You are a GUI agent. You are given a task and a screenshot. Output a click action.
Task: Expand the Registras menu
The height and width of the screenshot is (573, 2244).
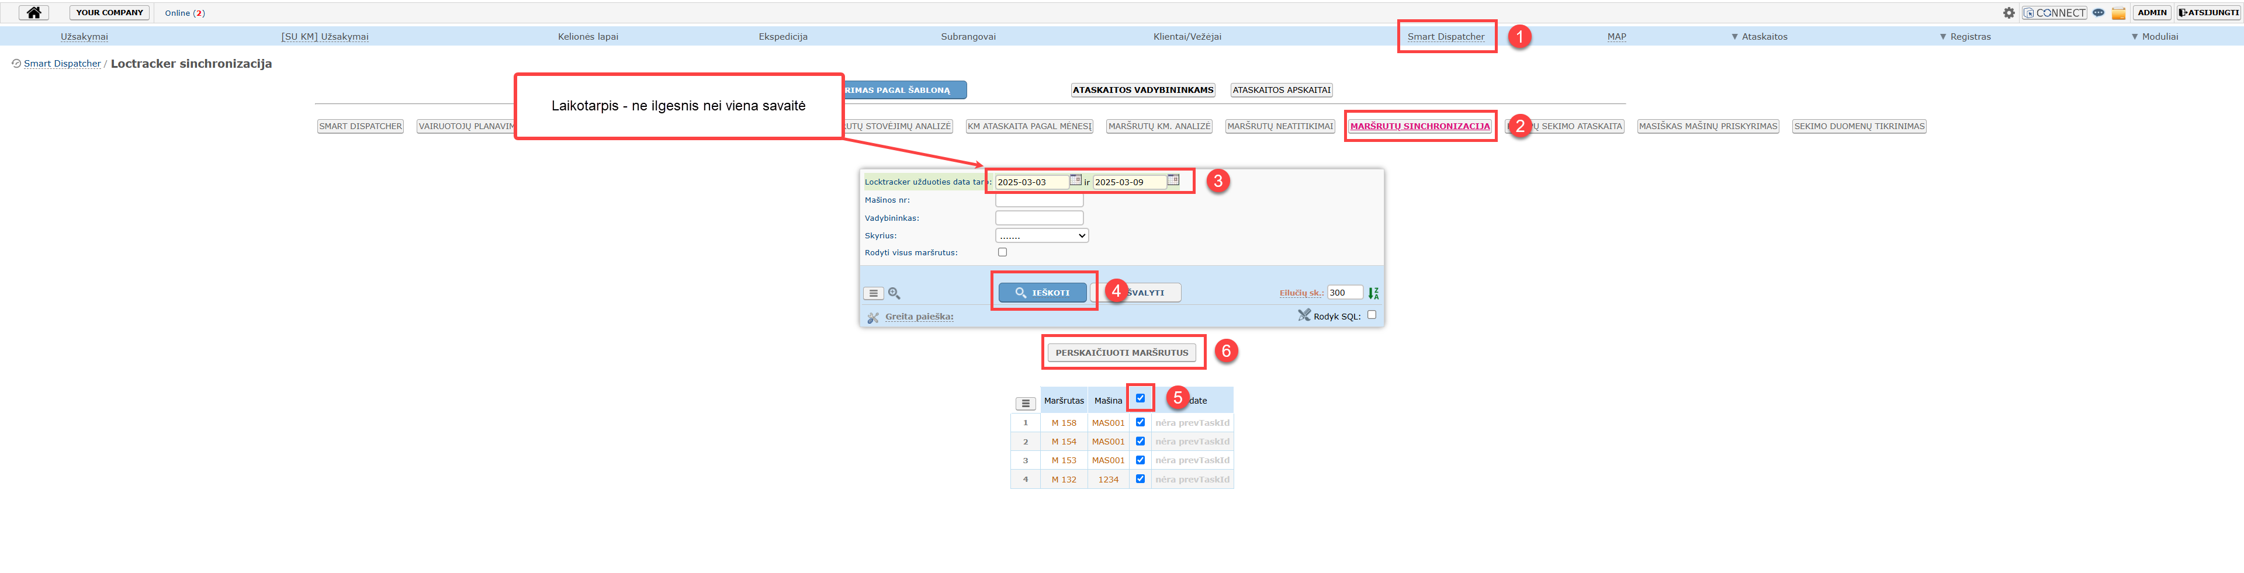1965,37
